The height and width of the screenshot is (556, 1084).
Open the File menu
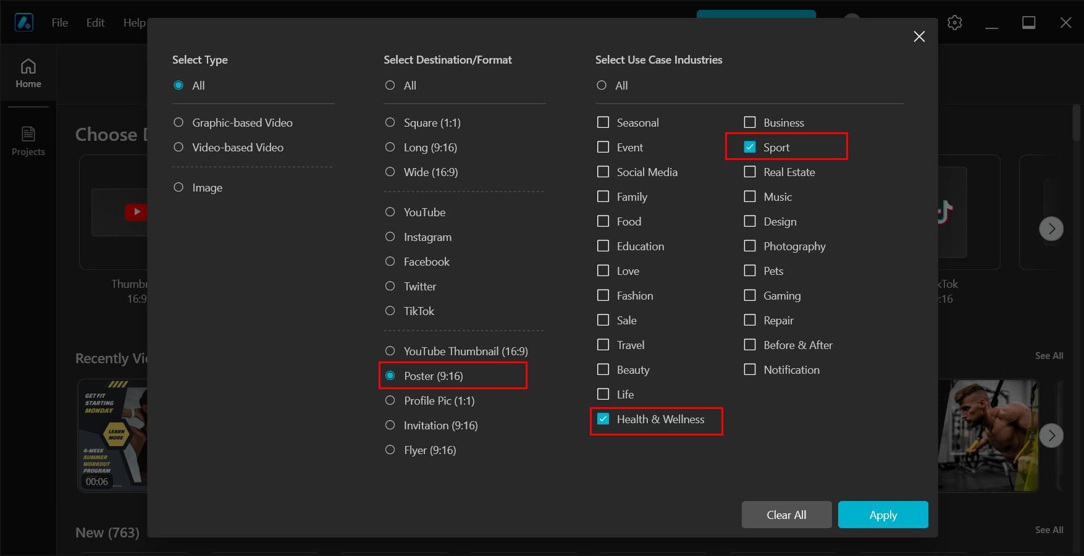[x=60, y=23]
